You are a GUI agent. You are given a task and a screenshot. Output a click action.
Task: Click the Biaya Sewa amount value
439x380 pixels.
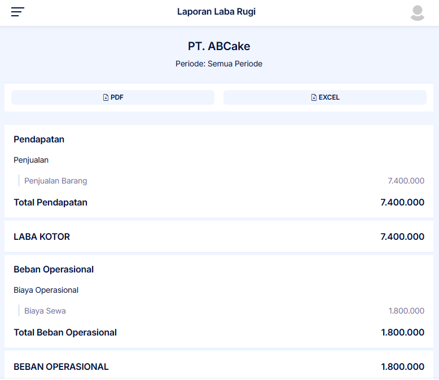tap(406, 311)
